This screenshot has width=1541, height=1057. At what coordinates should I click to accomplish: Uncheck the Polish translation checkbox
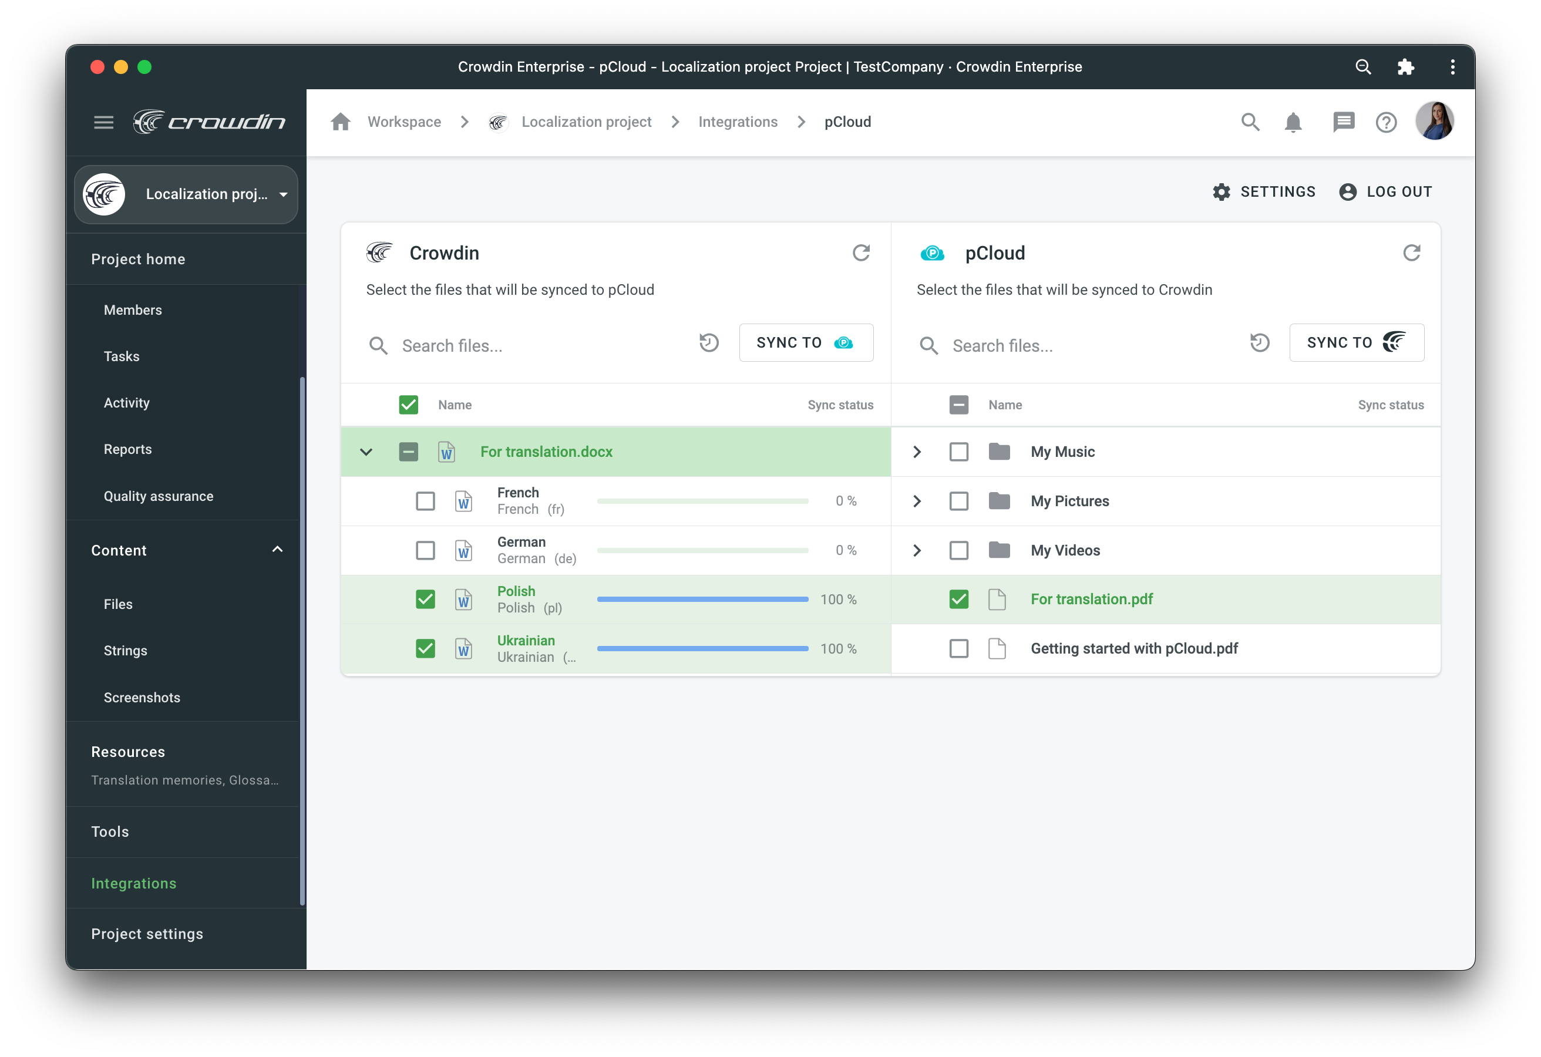pos(425,600)
